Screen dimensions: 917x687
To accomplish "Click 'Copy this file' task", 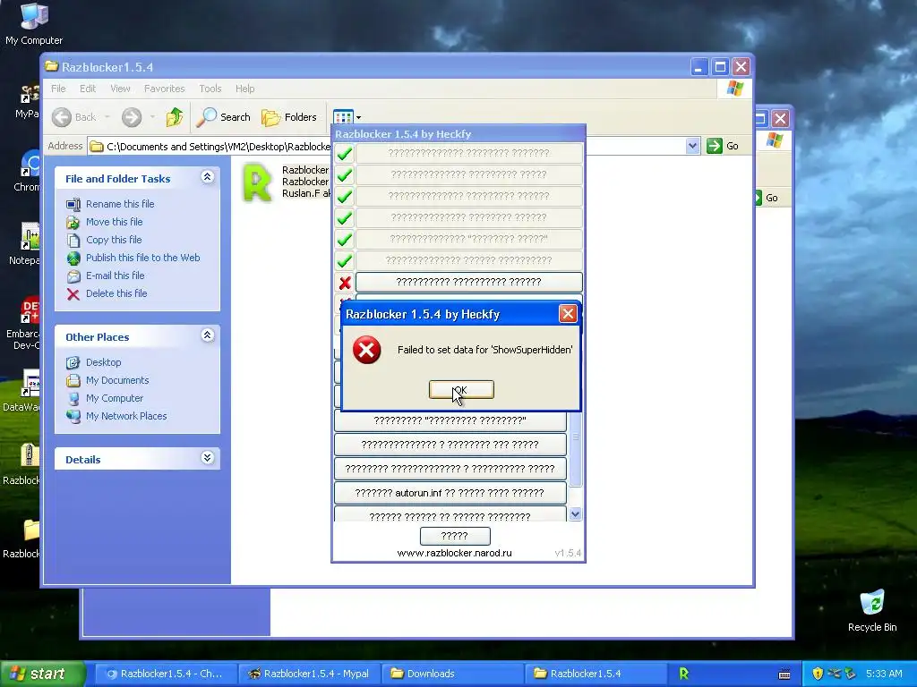I will pos(114,240).
